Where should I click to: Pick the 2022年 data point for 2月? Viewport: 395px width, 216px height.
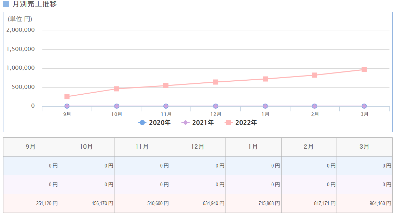click(314, 75)
